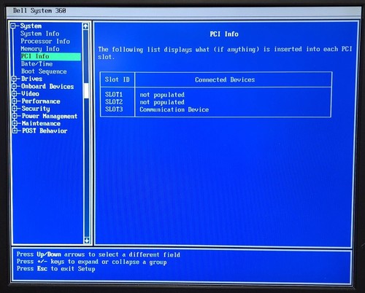Screen dimensions: 365x293
Task: Select the Security label in tree
Action: click(36, 109)
